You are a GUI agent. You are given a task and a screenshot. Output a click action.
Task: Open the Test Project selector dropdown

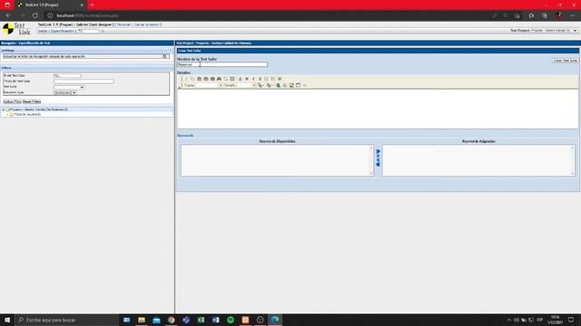coord(555,31)
